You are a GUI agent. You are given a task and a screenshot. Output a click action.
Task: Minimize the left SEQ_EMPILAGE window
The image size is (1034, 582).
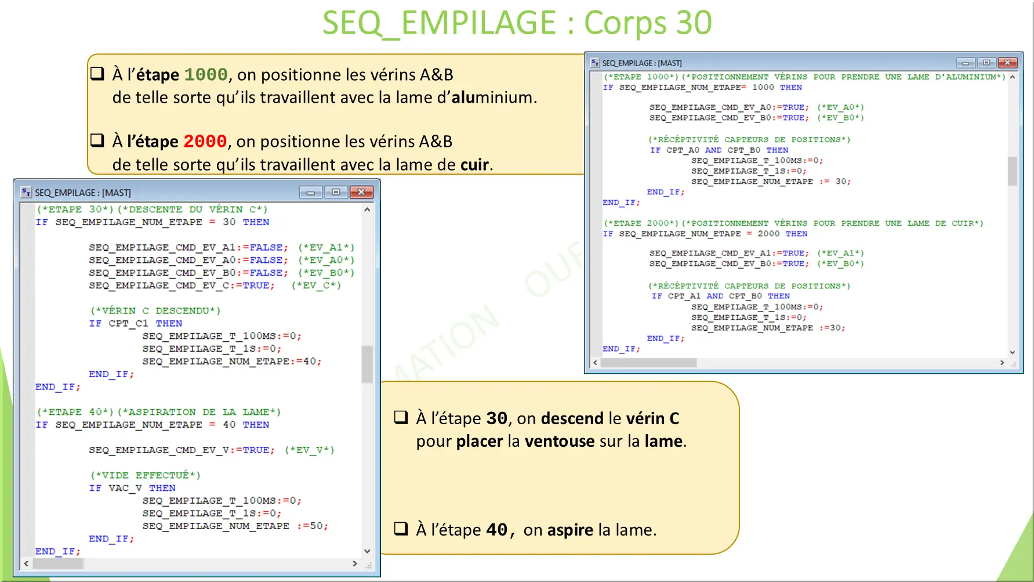311,192
